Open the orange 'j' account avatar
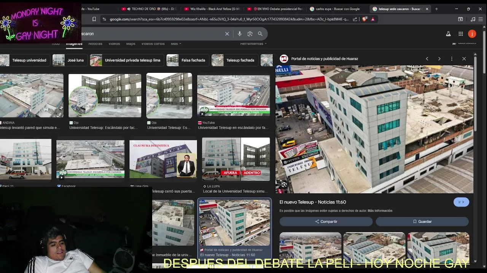The height and width of the screenshot is (273, 487). tap(472, 34)
